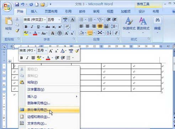This screenshot has height=129, width=175.
Task: Open the borders dropdown arrow in ribbon
Action: (94, 33)
